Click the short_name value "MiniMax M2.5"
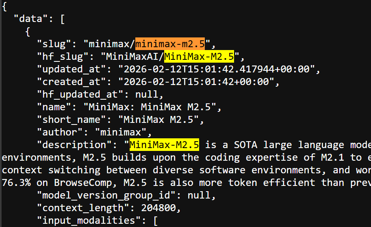This screenshot has width=371, height=227. [x=158, y=120]
